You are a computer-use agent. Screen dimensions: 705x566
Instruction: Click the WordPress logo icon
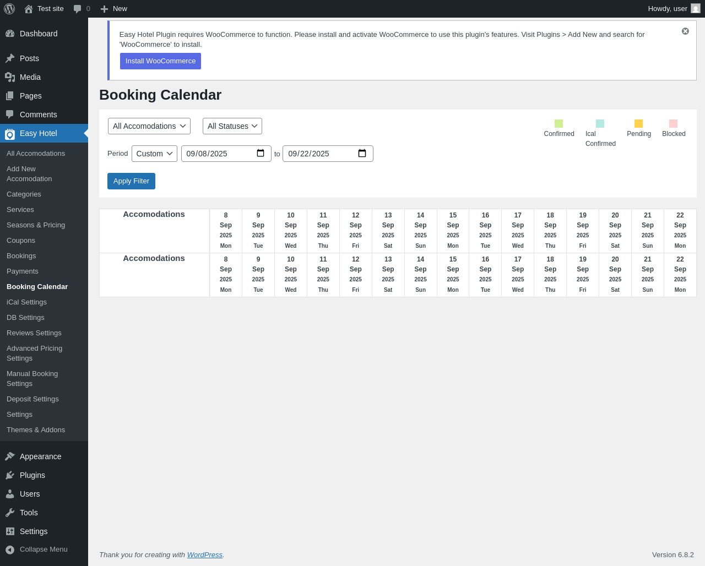click(9, 9)
